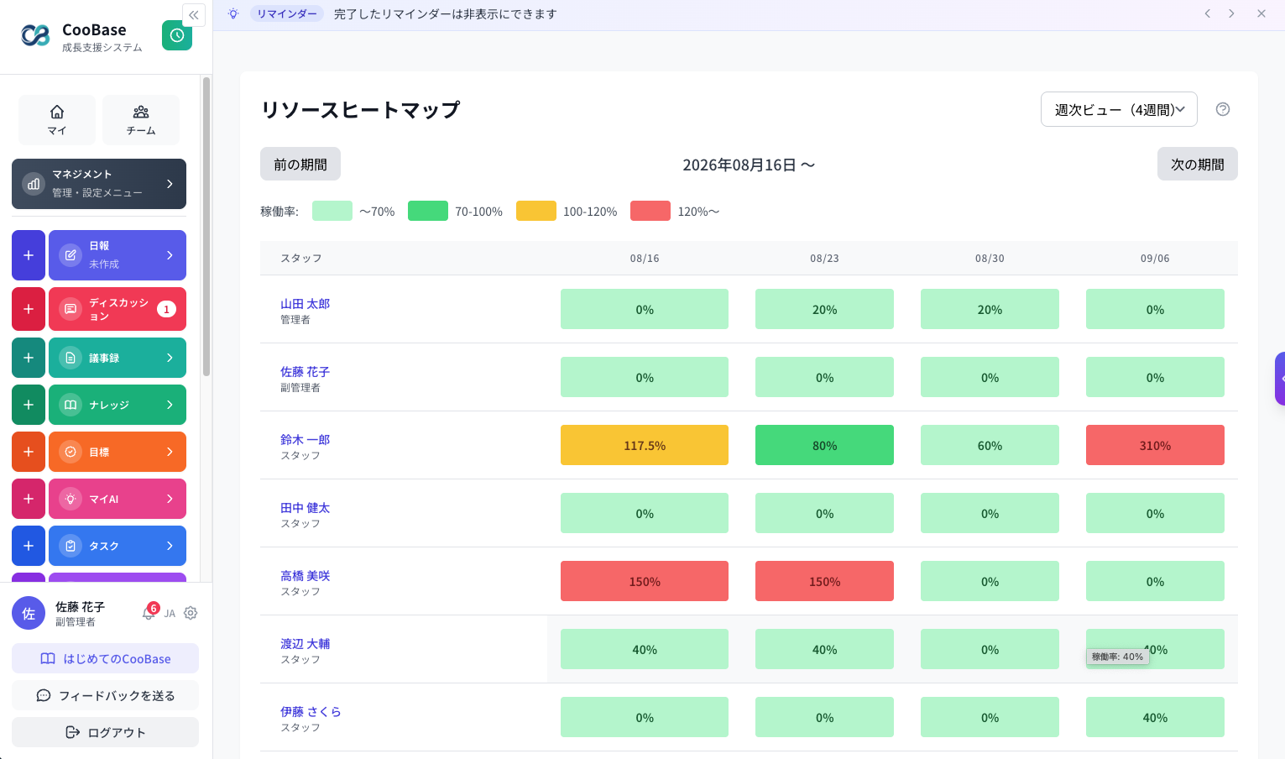Open notifications bell with 6 badge
The width and height of the screenshot is (1285, 759).
pyautogui.click(x=149, y=612)
